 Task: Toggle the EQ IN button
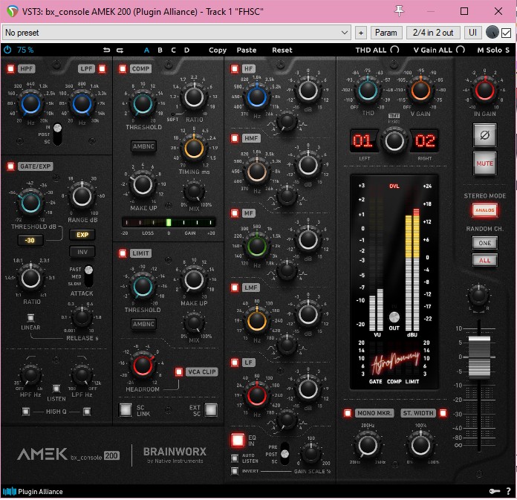tap(238, 441)
